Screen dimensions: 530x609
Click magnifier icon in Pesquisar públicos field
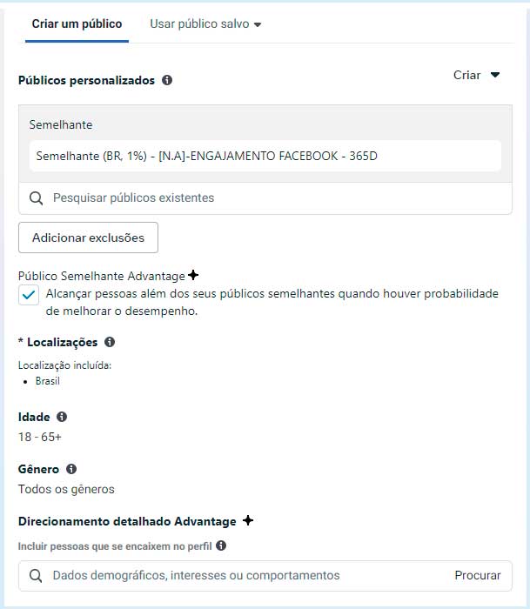(37, 198)
